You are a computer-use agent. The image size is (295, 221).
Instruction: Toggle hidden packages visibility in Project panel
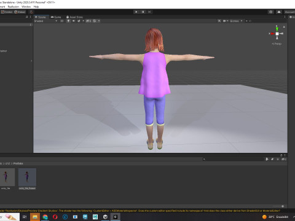click(284, 159)
